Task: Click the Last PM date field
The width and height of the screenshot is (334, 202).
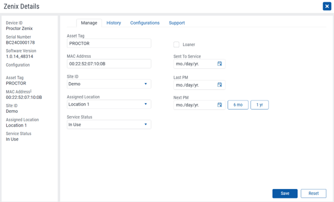Action: click(x=199, y=85)
